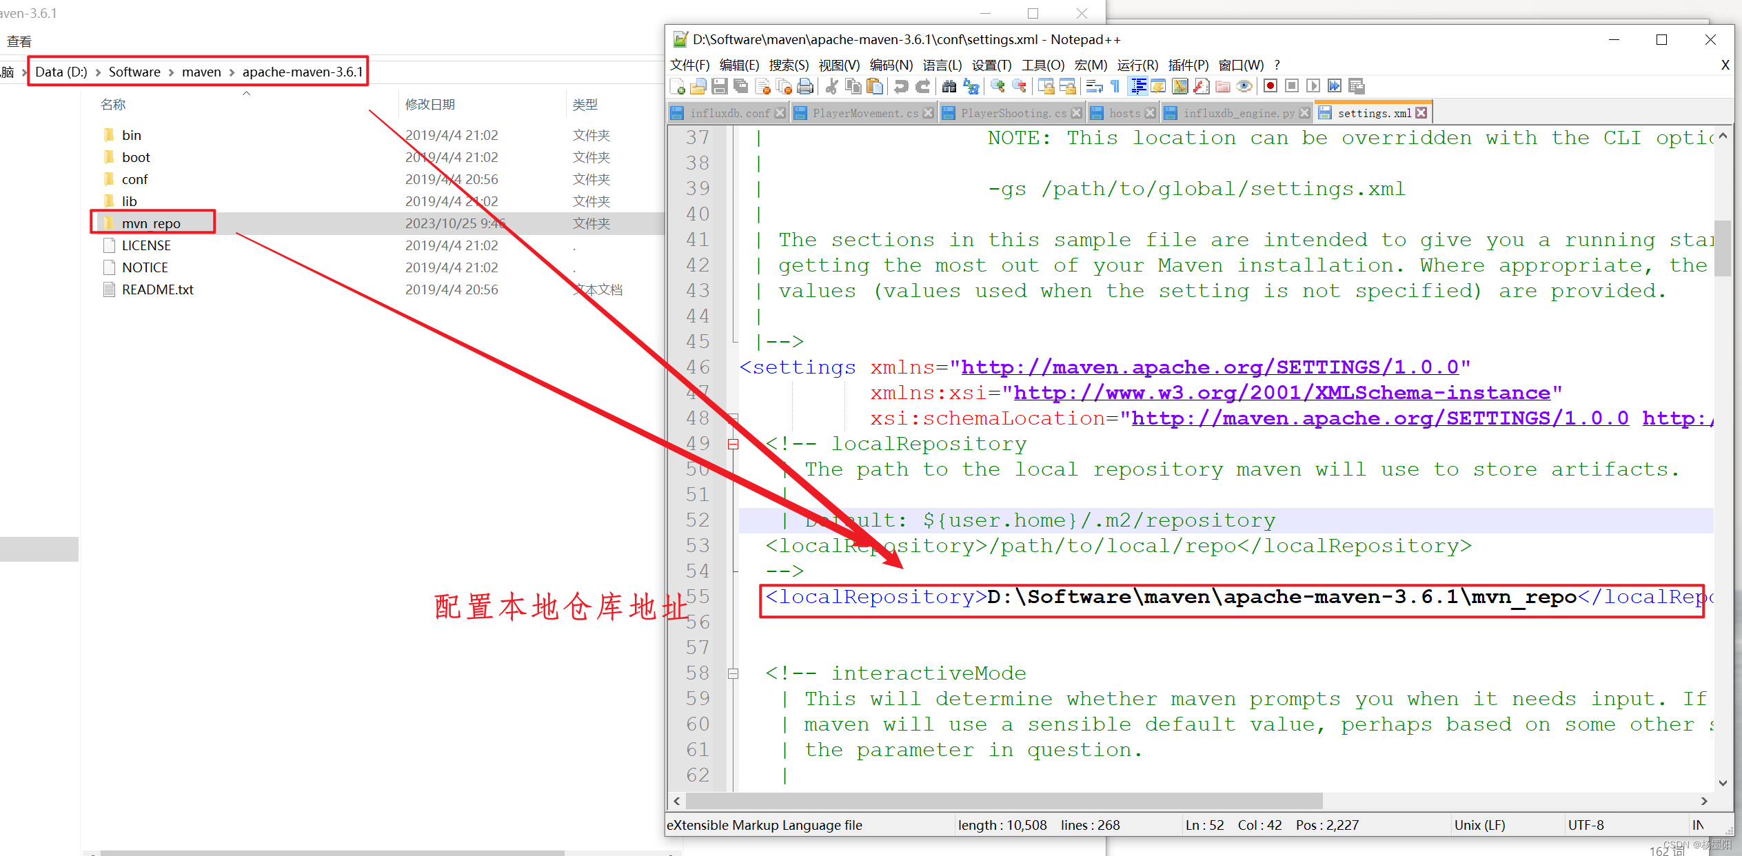This screenshot has height=856, width=1742.
Task: Toggle the file Monitoring eye icon
Action: pos(1244,86)
